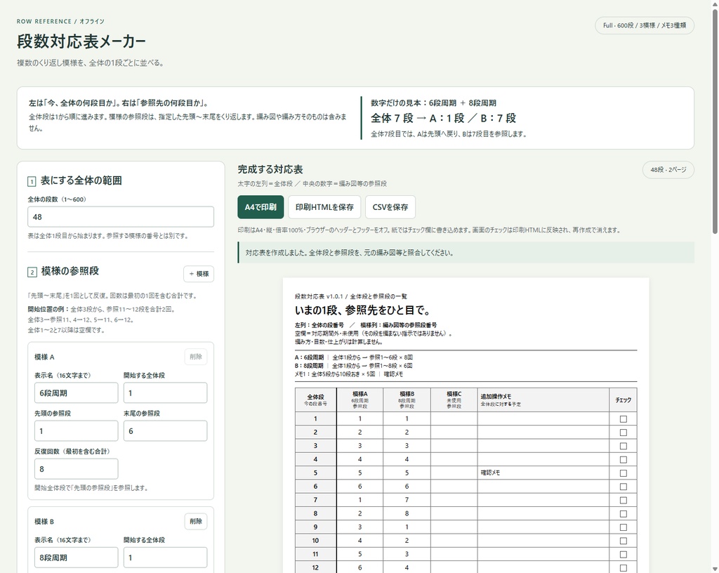
Task: Save the print HTML with 印刷HTMLを保存
Action: [x=324, y=207]
